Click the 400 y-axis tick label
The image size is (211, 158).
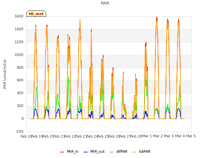tap(20, 93)
